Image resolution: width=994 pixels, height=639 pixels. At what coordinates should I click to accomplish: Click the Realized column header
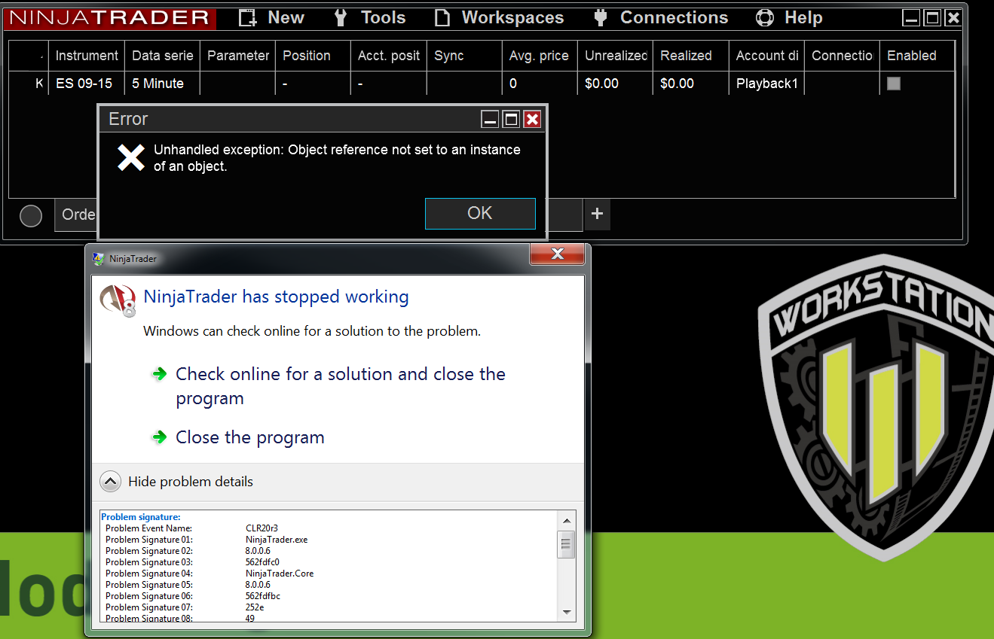click(x=691, y=56)
